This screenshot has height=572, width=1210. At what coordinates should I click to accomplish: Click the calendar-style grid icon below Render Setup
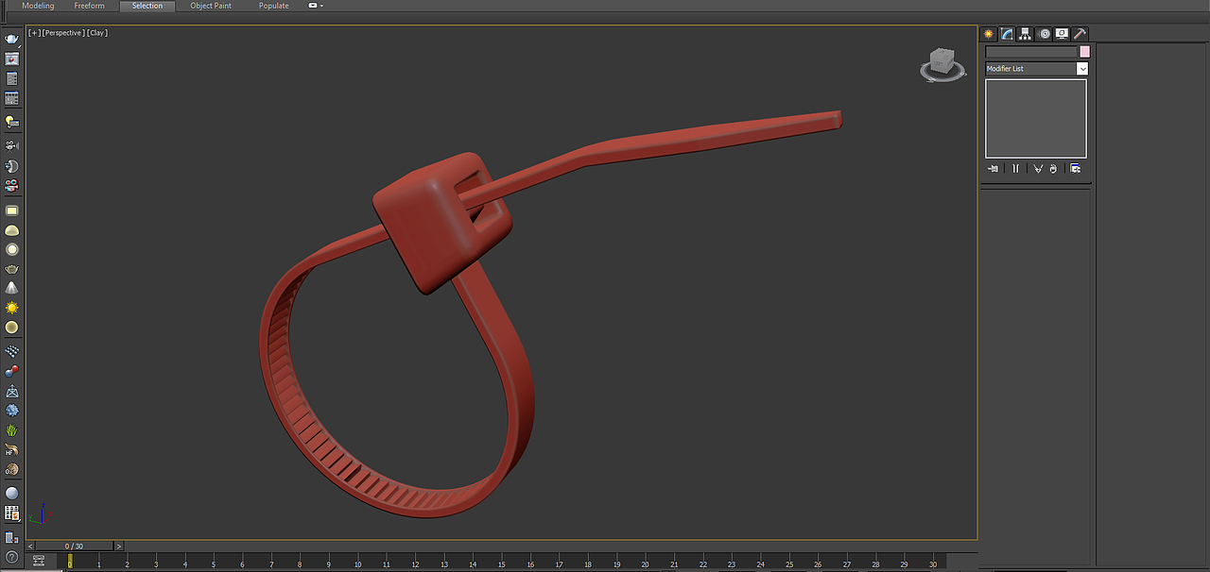click(11, 98)
